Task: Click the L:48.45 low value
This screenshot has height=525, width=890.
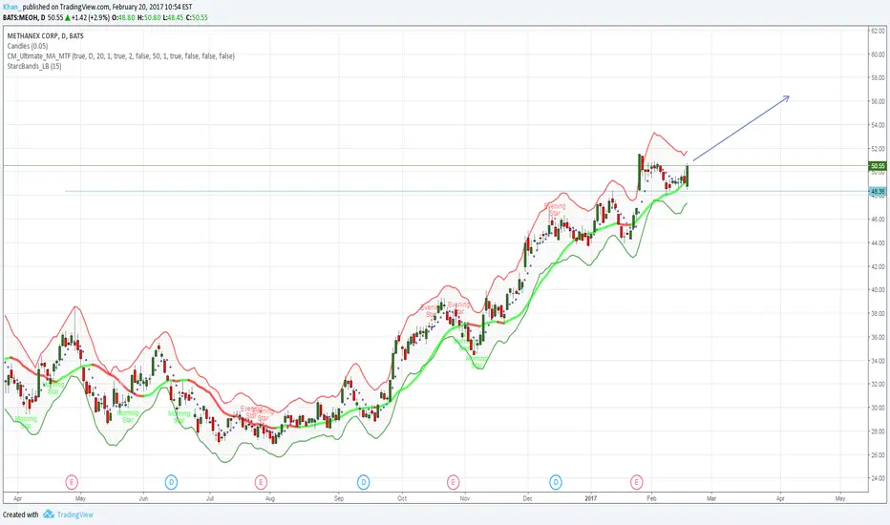Action: coord(173,17)
